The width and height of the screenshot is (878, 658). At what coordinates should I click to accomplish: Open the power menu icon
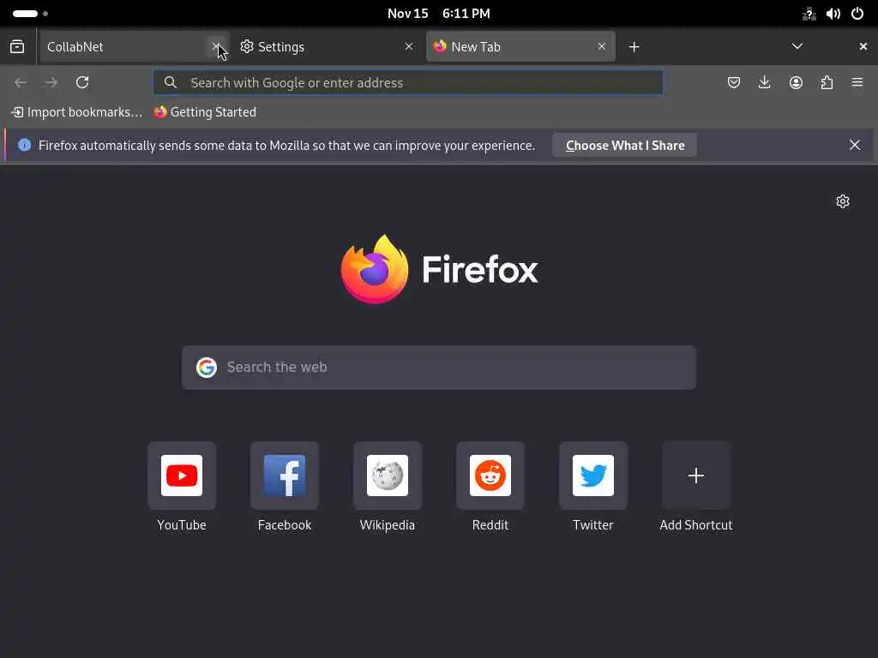tap(857, 14)
